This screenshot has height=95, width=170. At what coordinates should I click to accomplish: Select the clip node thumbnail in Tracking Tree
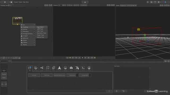click(18, 21)
